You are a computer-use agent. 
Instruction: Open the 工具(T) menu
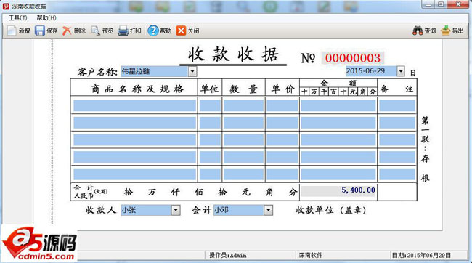point(17,17)
